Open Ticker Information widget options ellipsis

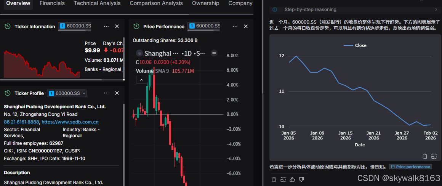(x=106, y=26)
